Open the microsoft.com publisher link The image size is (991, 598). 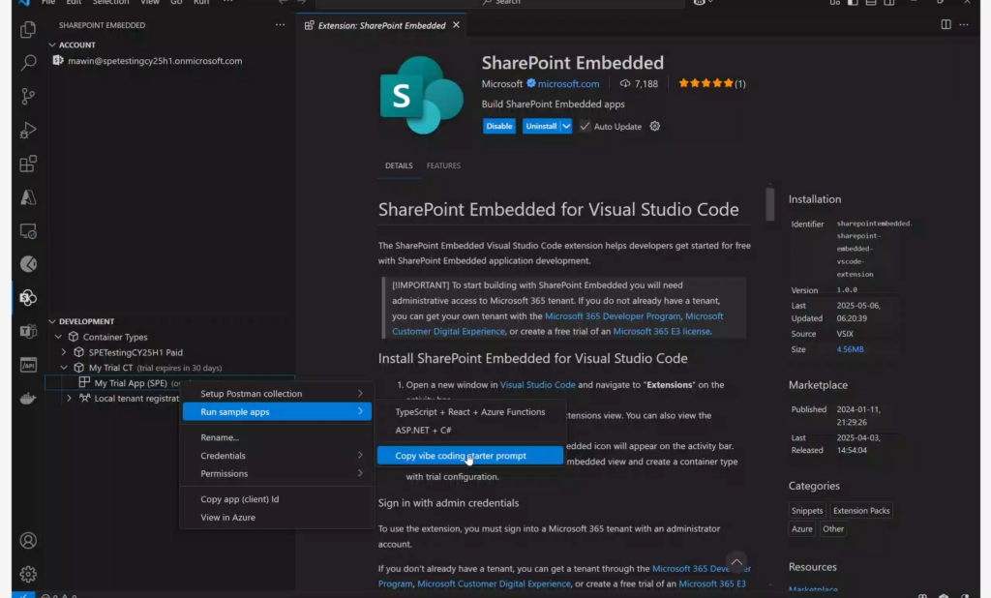pyautogui.click(x=568, y=83)
